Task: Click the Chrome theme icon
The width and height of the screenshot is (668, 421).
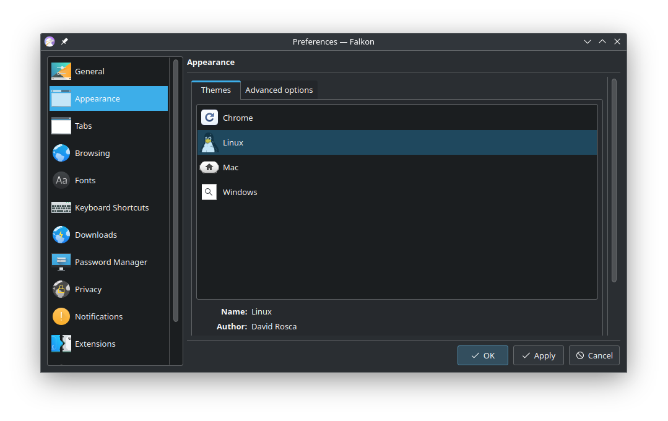Action: click(209, 117)
